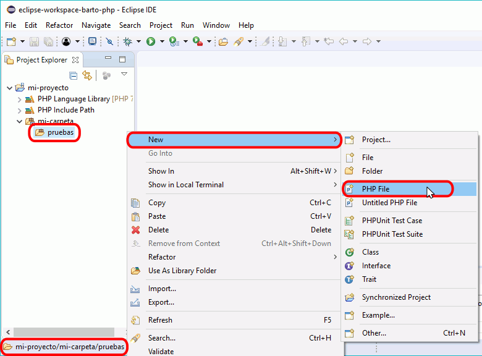The image size is (482, 356).
Task: Click the Forward navigation arrow
Action: (367, 41)
